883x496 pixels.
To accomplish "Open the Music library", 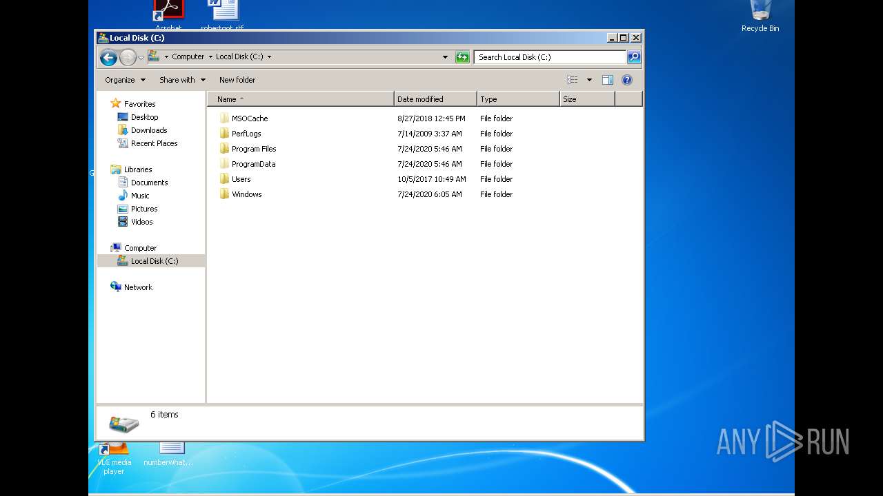I will [140, 196].
